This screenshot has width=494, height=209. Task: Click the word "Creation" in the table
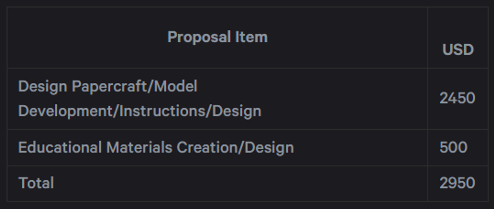[x=208, y=148]
